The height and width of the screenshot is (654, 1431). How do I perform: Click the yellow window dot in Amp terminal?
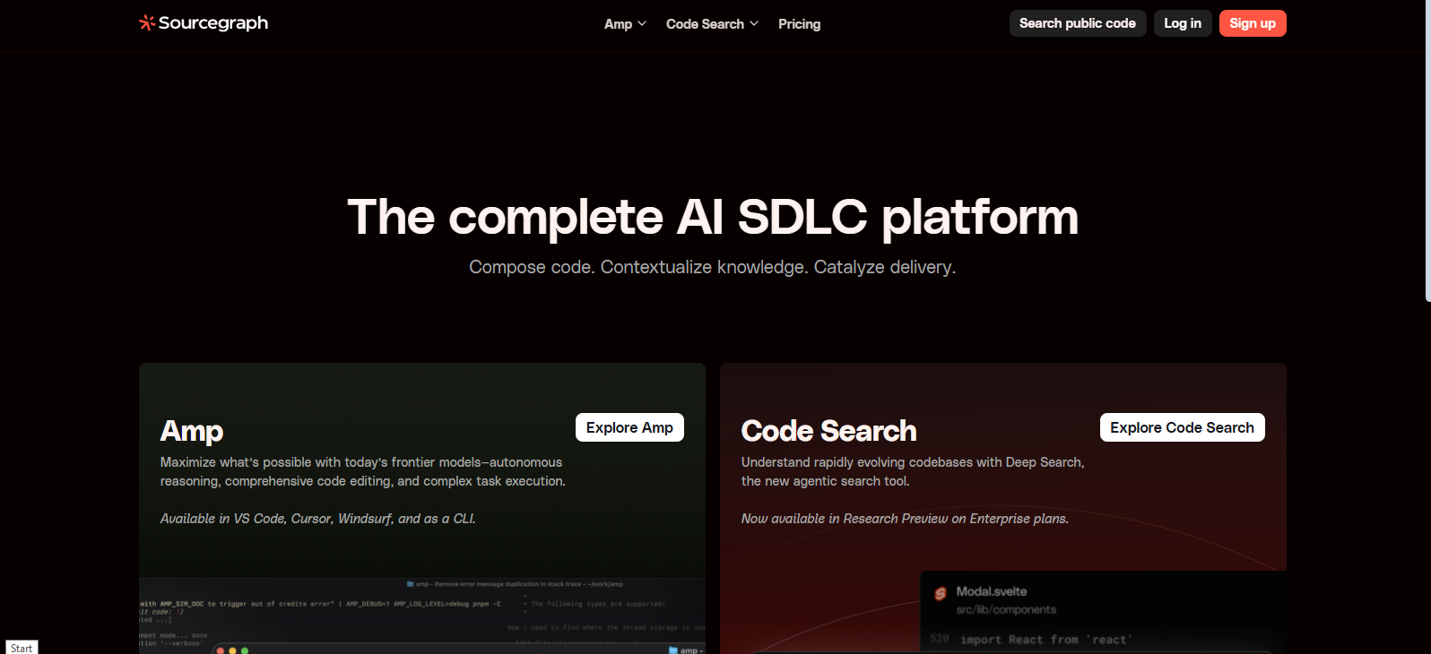pos(232,651)
